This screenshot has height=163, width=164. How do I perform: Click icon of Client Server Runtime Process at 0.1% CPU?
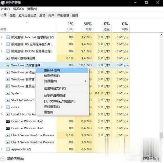(8, 135)
